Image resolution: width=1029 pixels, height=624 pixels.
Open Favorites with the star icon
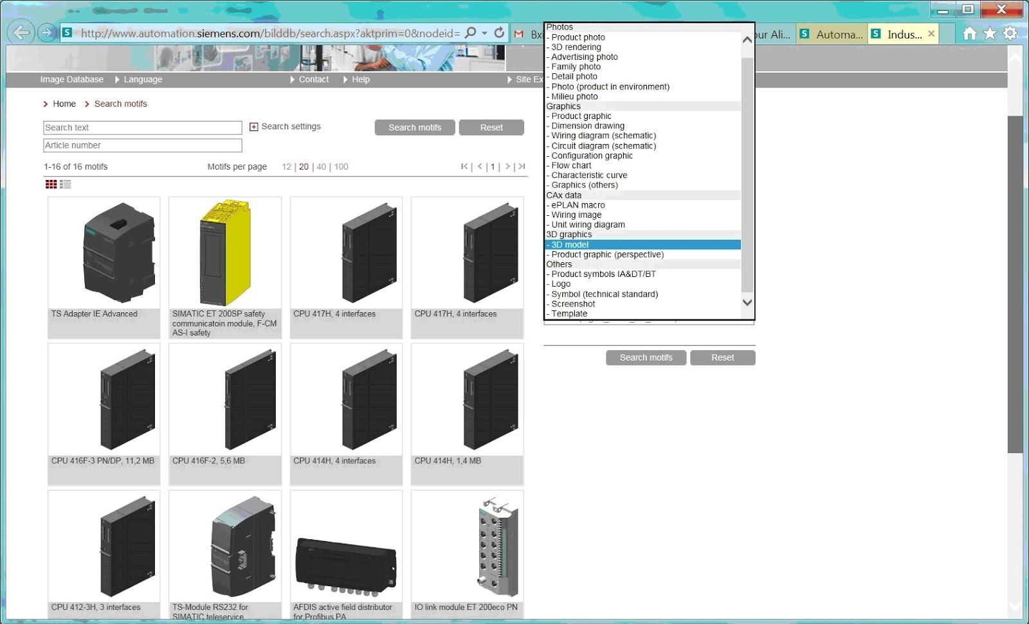990,33
